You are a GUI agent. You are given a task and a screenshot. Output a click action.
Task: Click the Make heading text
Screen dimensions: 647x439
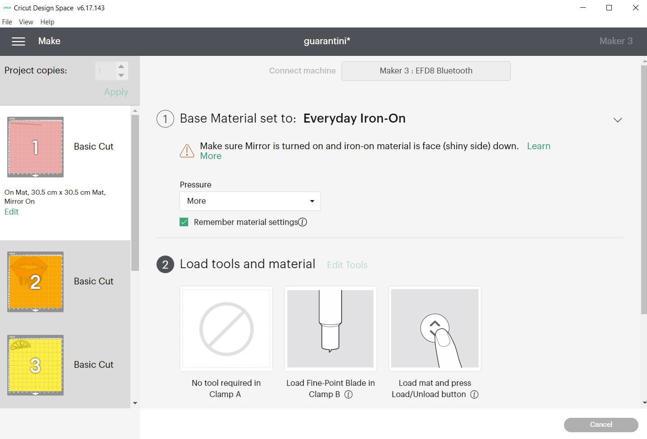[49, 41]
